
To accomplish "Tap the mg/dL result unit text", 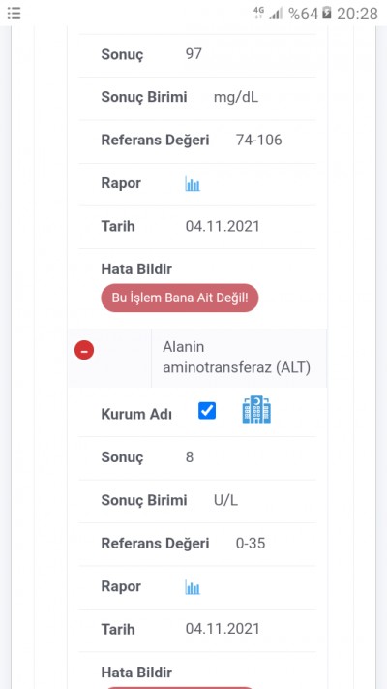I will pyautogui.click(x=236, y=97).
